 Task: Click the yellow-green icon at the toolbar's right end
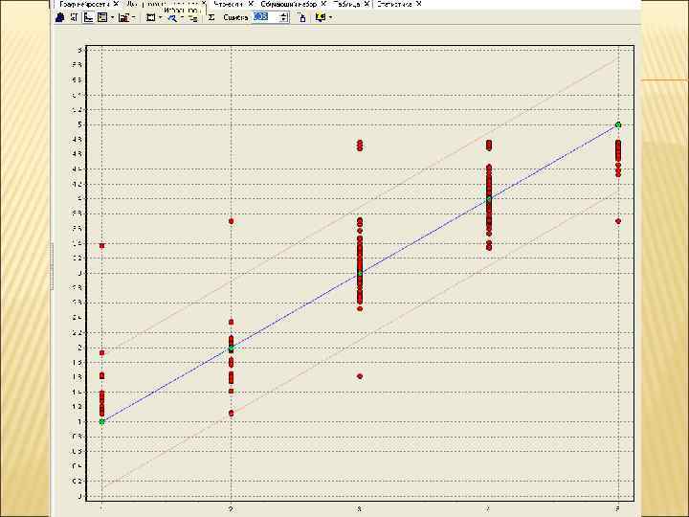click(x=321, y=17)
